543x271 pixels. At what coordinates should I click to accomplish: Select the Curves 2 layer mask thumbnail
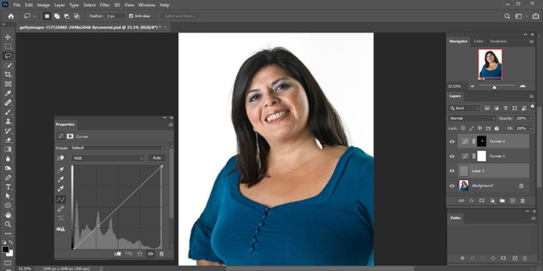click(481, 141)
